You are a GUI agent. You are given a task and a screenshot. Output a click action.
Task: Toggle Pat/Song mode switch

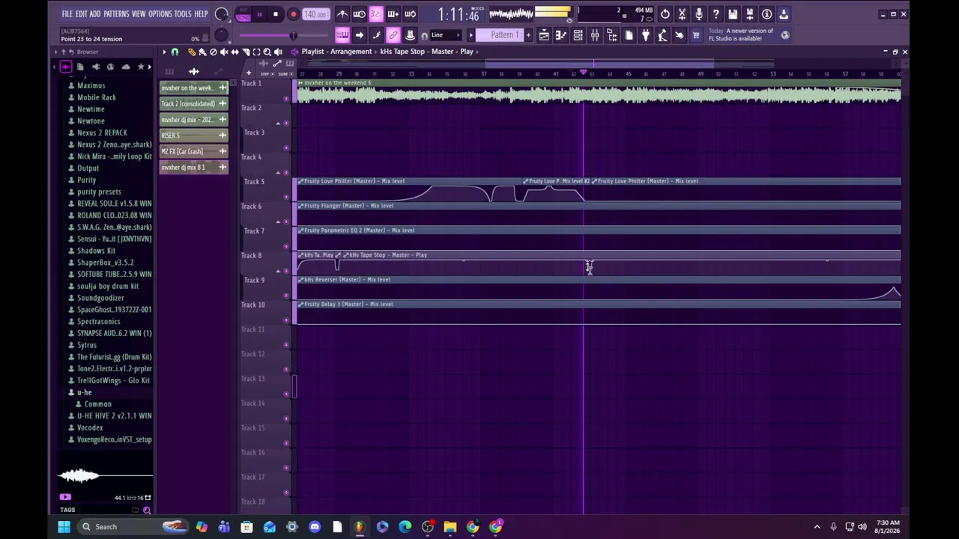tap(243, 14)
